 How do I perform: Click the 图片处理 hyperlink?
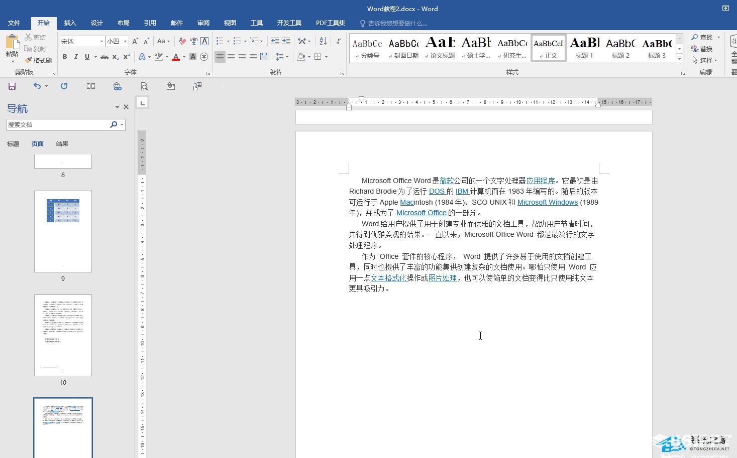(x=443, y=278)
